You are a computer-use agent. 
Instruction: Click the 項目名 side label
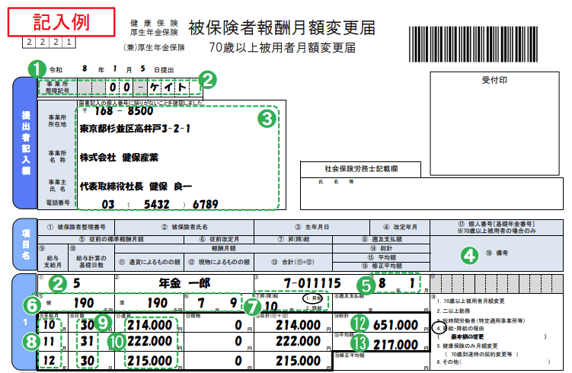pos(26,244)
